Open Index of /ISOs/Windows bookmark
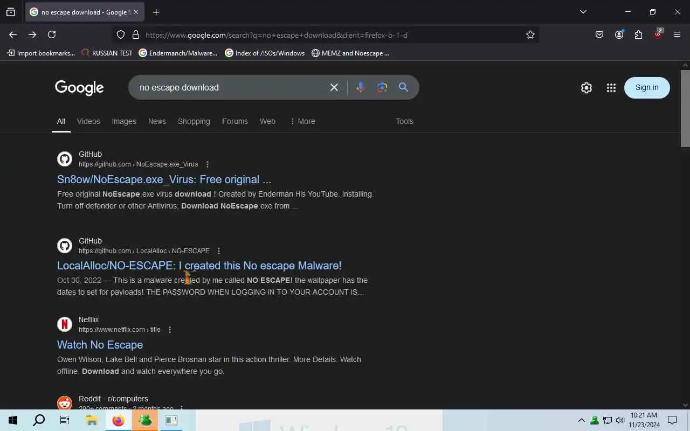The width and height of the screenshot is (690, 431). [x=265, y=53]
